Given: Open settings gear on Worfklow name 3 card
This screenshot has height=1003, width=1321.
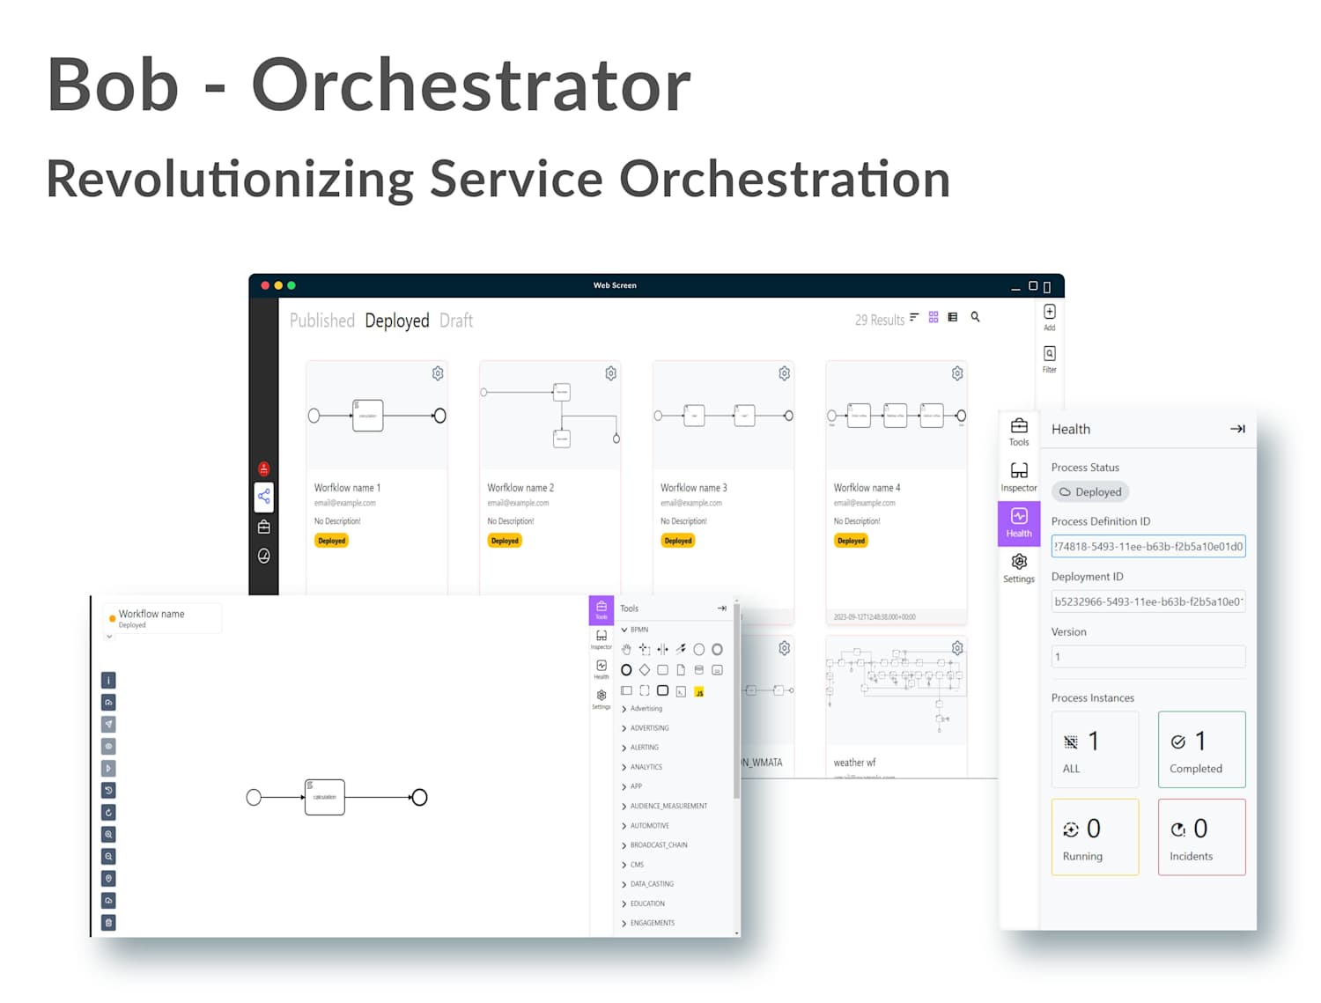Looking at the screenshot, I should (x=784, y=373).
